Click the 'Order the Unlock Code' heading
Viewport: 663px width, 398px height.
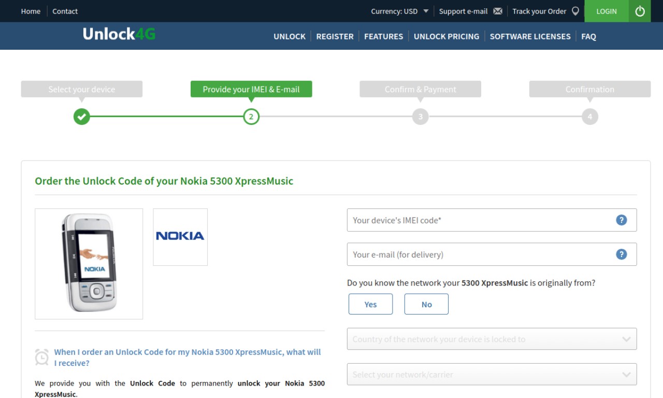[x=164, y=181]
